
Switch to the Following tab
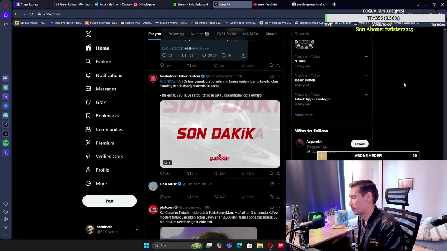[x=176, y=34]
